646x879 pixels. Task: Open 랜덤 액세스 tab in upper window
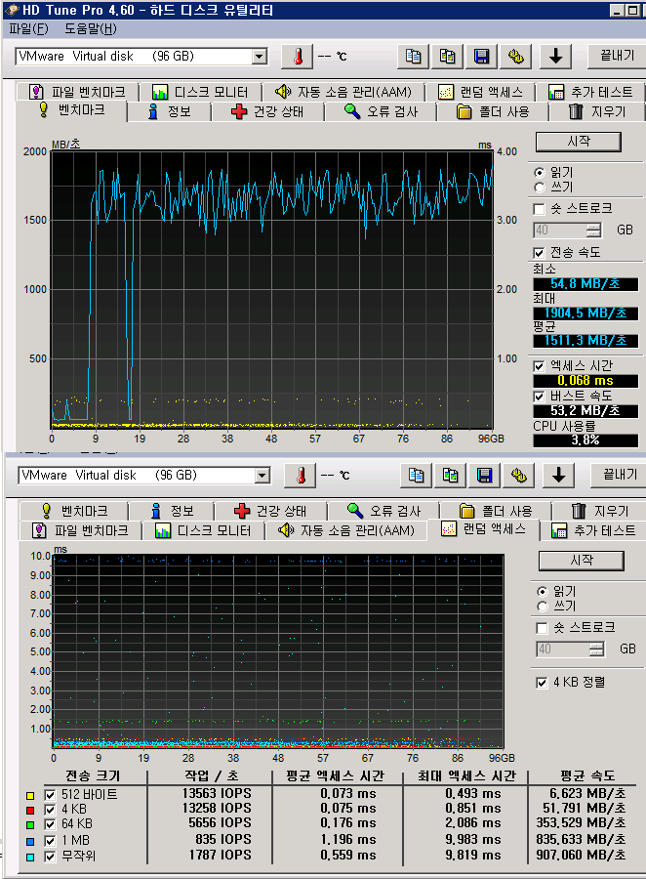481,92
